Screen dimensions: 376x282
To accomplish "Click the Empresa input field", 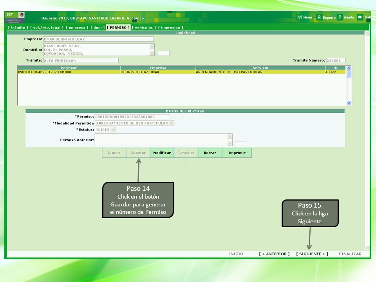I will [98, 39].
